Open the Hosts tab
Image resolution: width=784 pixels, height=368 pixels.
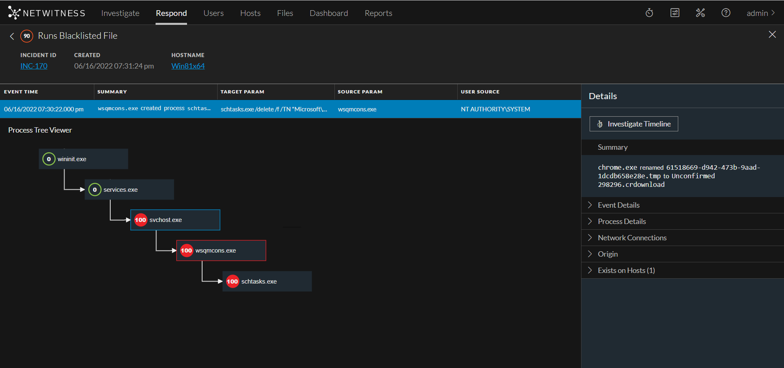pos(250,13)
